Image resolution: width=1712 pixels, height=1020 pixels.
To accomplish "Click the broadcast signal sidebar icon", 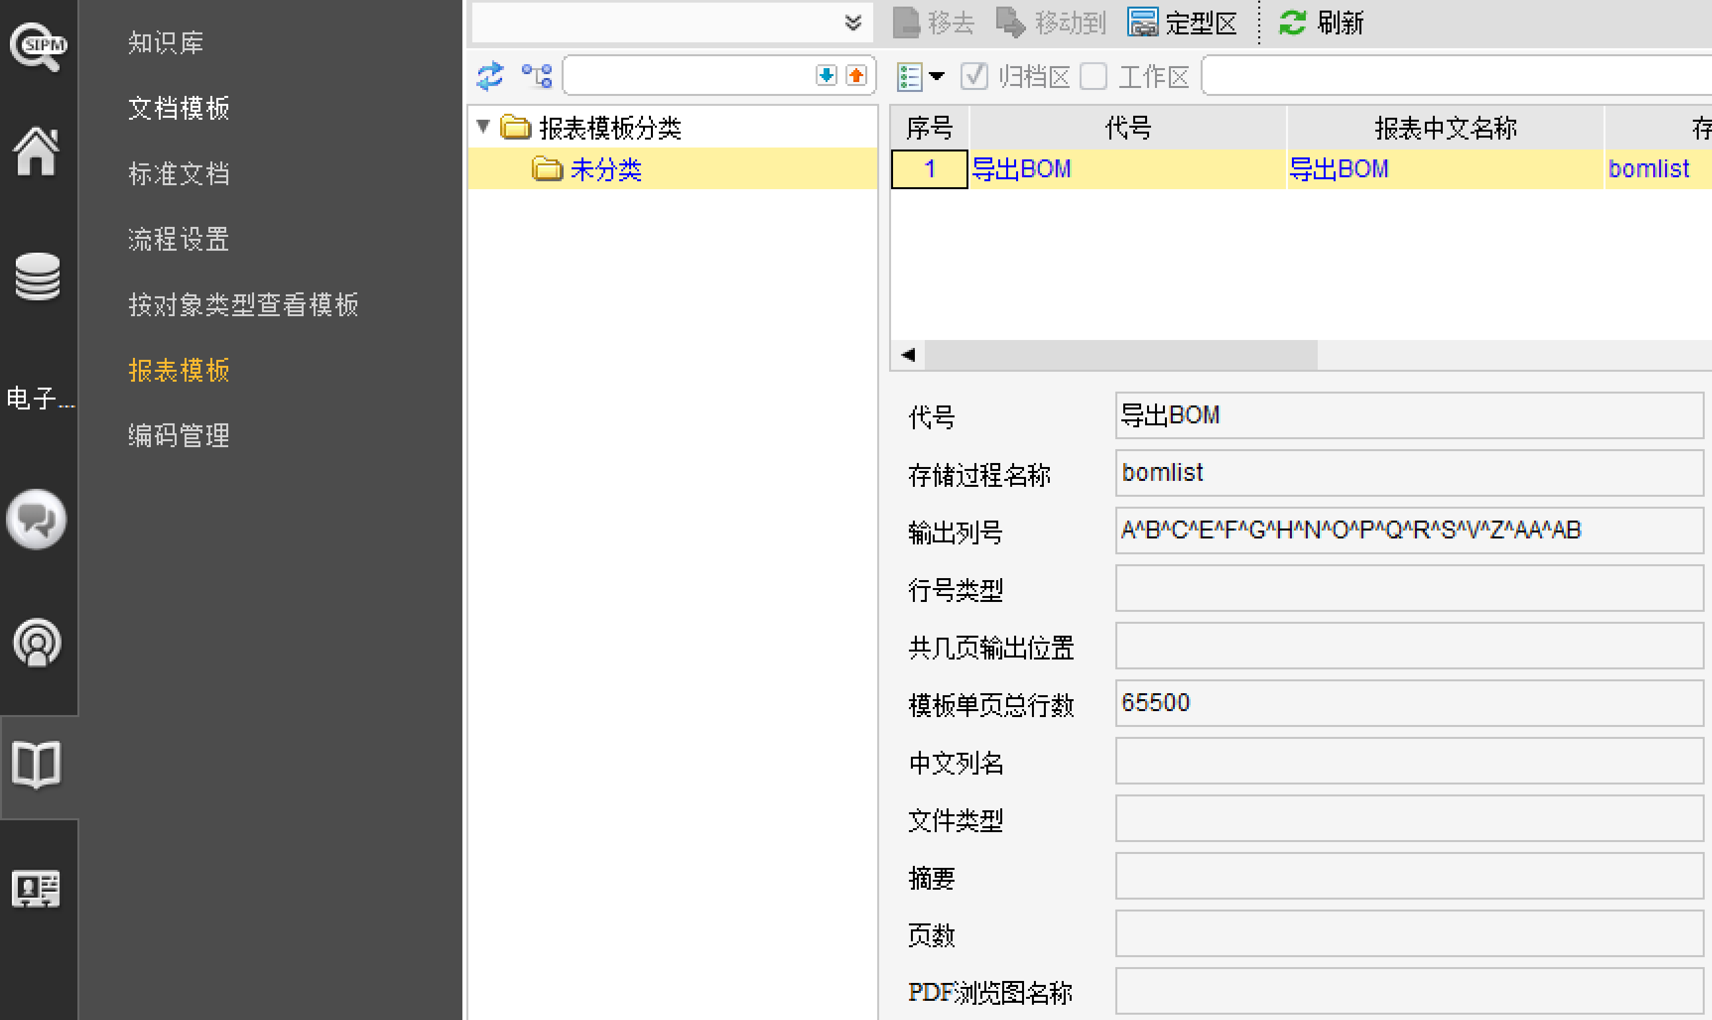I will click(x=37, y=644).
